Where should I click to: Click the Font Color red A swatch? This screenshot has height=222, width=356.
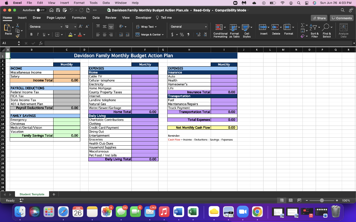click(80, 34)
